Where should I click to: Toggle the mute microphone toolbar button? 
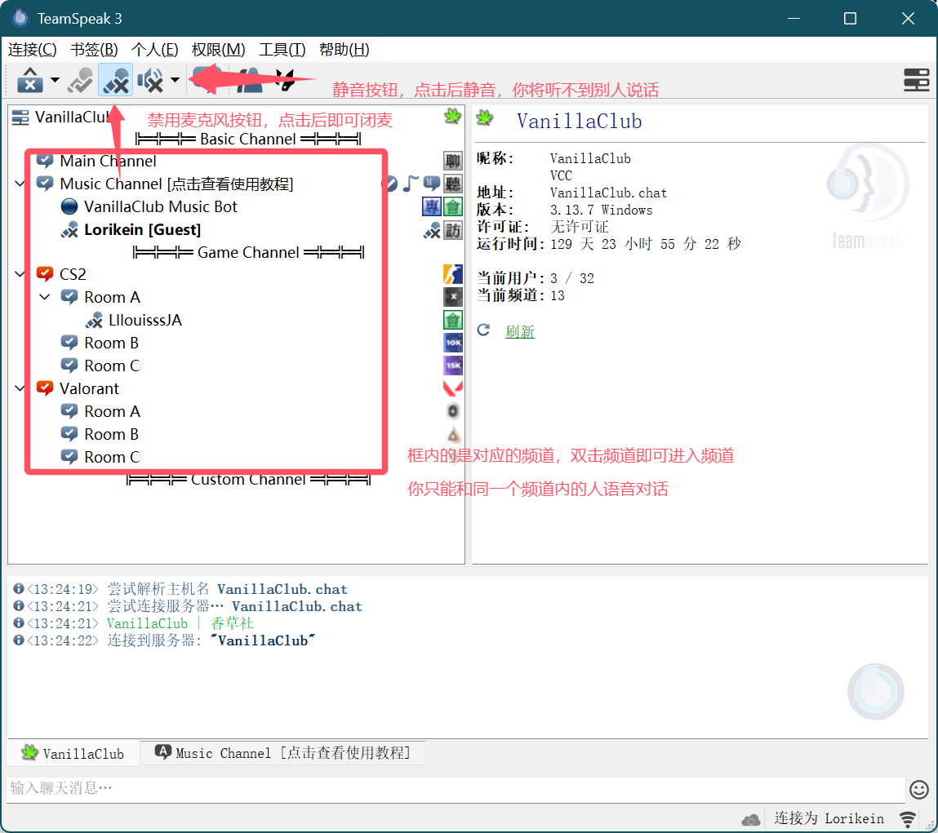click(x=115, y=80)
